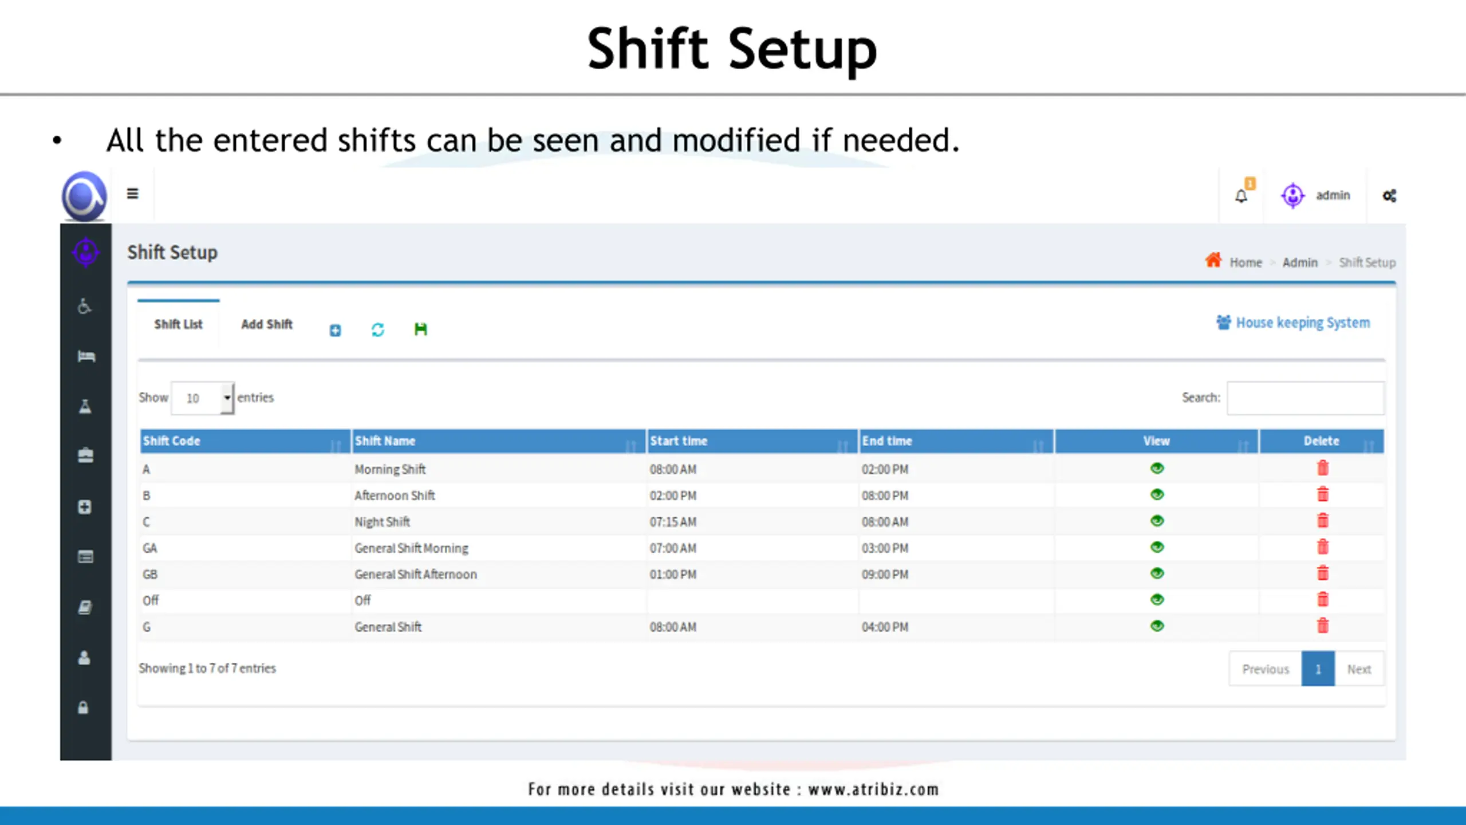Open House keeping System link
This screenshot has height=825, width=1466.
[1293, 323]
